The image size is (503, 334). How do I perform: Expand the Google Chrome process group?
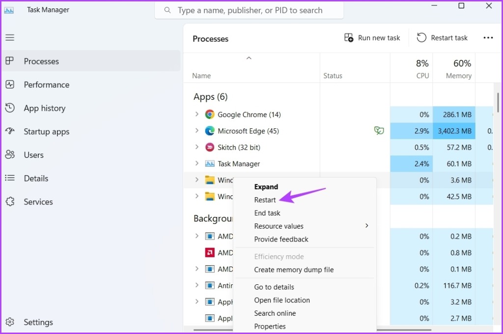click(198, 114)
